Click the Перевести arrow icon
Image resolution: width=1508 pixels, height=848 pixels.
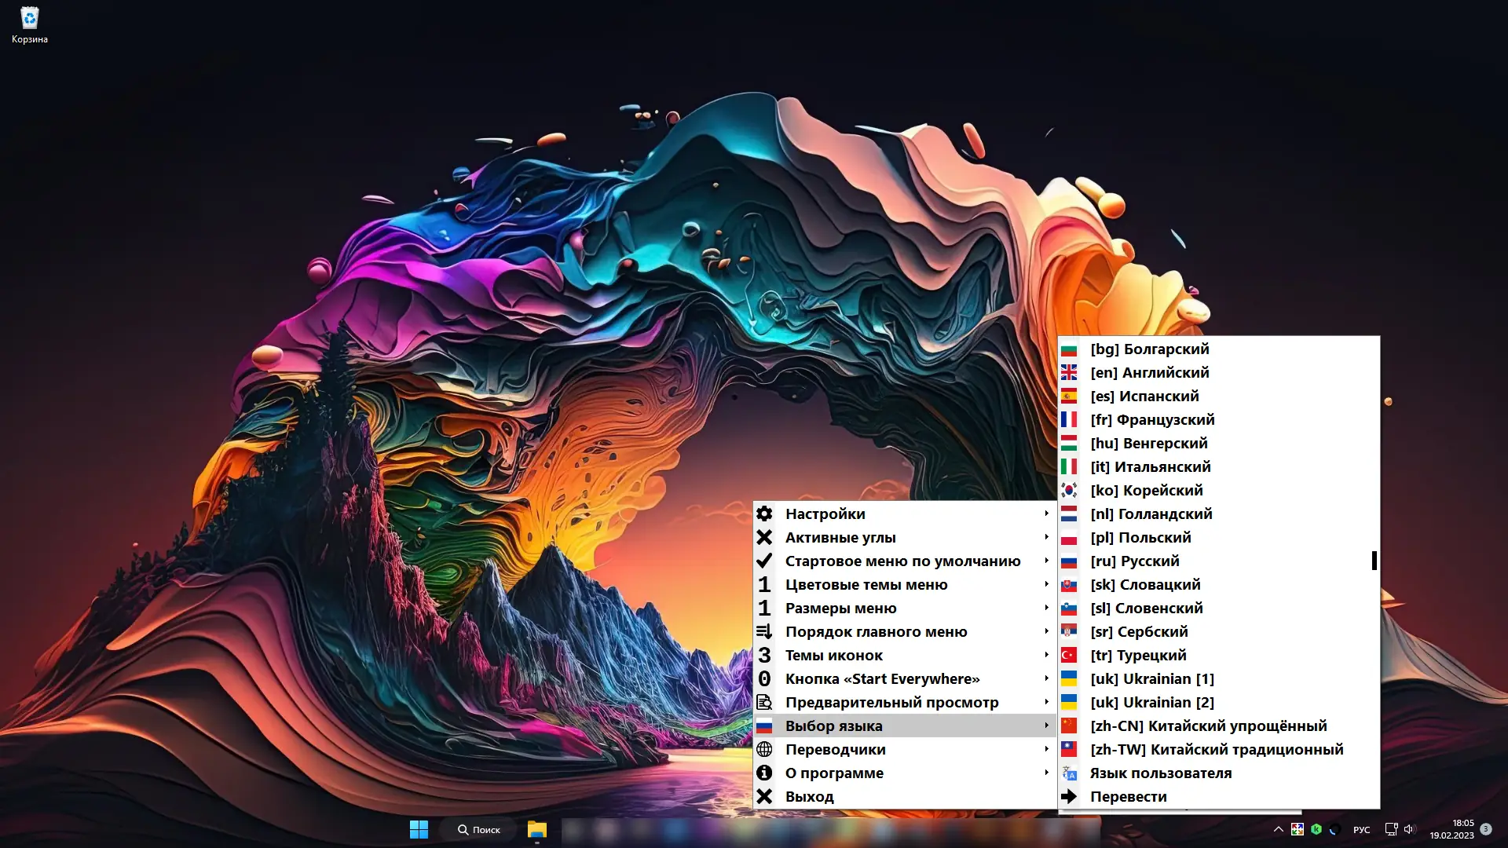(x=1069, y=796)
